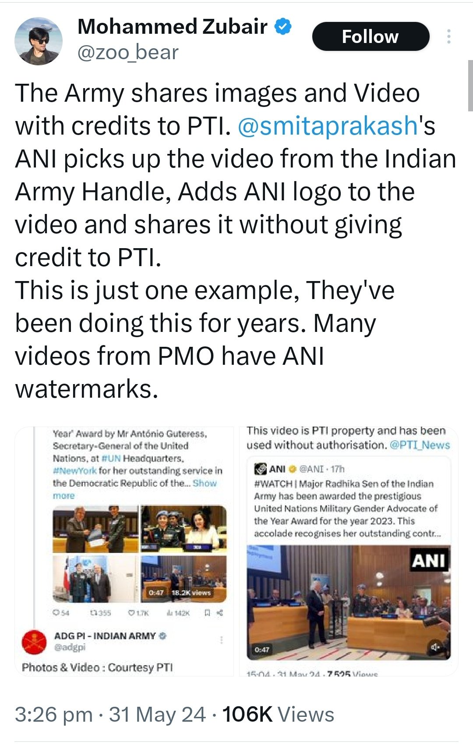
Task: Click the 106K Views count
Action: coord(279,715)
